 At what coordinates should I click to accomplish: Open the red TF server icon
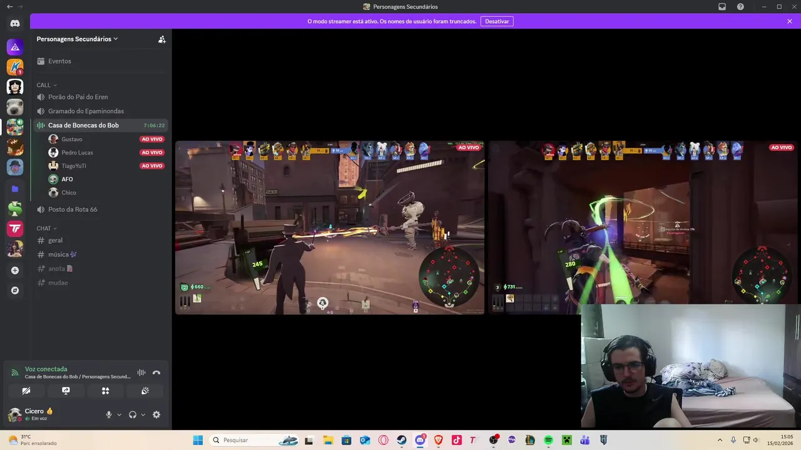[15, 229]
